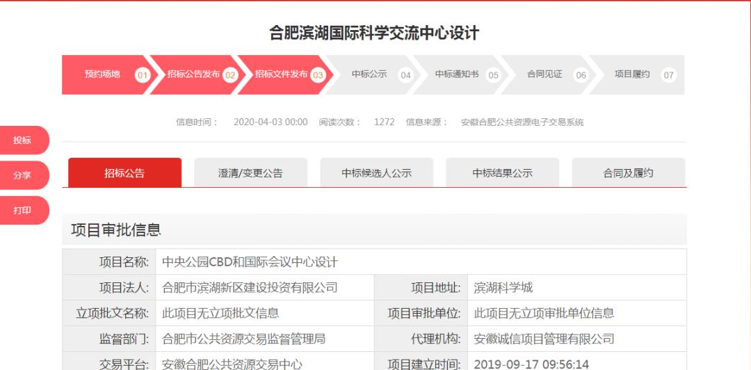Click the source 安徽合肥公共资源电子交易系统

522,122
